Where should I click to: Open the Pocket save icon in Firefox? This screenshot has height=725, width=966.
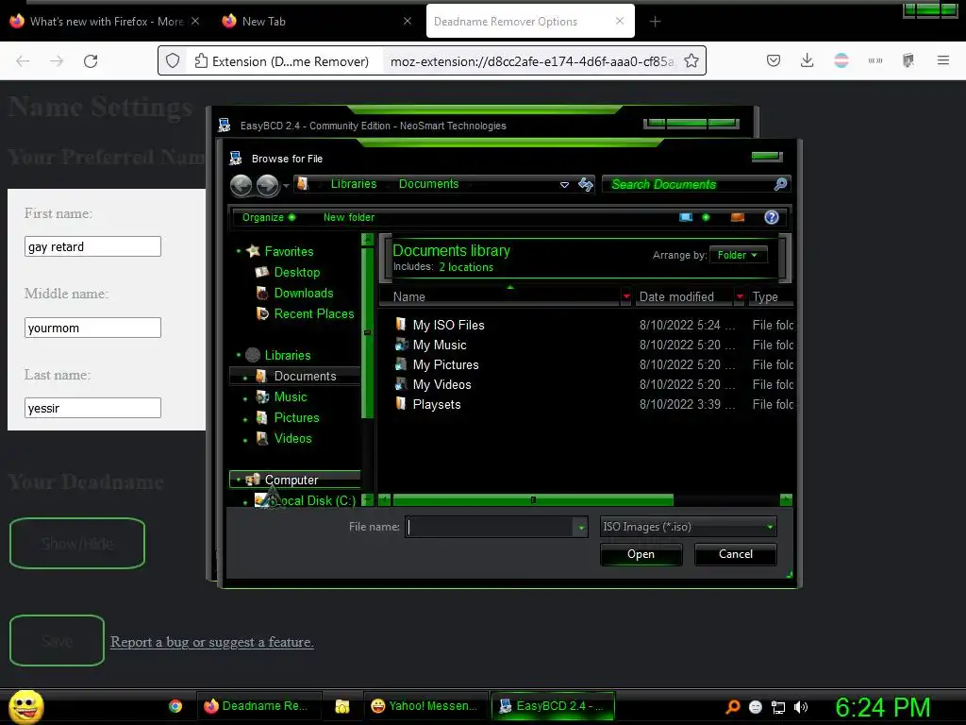click(x=774, y=60)
